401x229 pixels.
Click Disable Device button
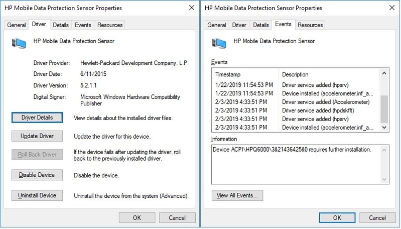coord(37,175)
